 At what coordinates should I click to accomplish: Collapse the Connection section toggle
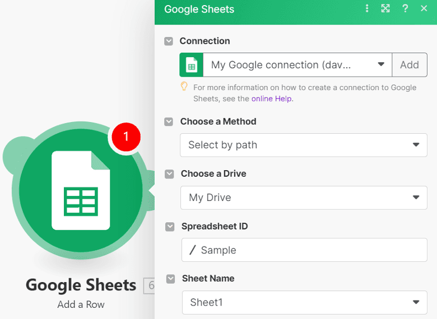tap(169, 41)
